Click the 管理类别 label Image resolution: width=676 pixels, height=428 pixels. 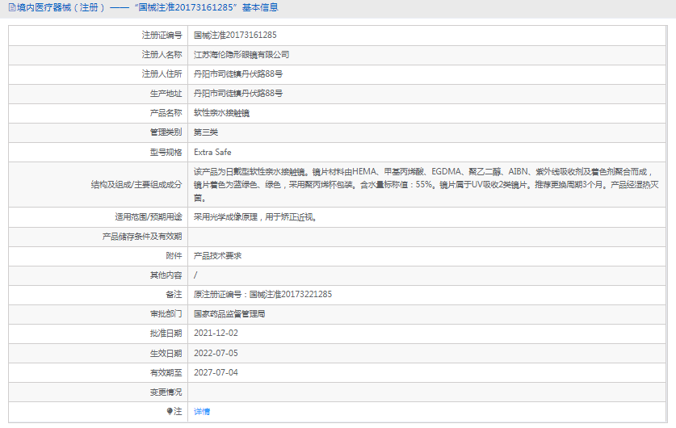tap(166, 132)
